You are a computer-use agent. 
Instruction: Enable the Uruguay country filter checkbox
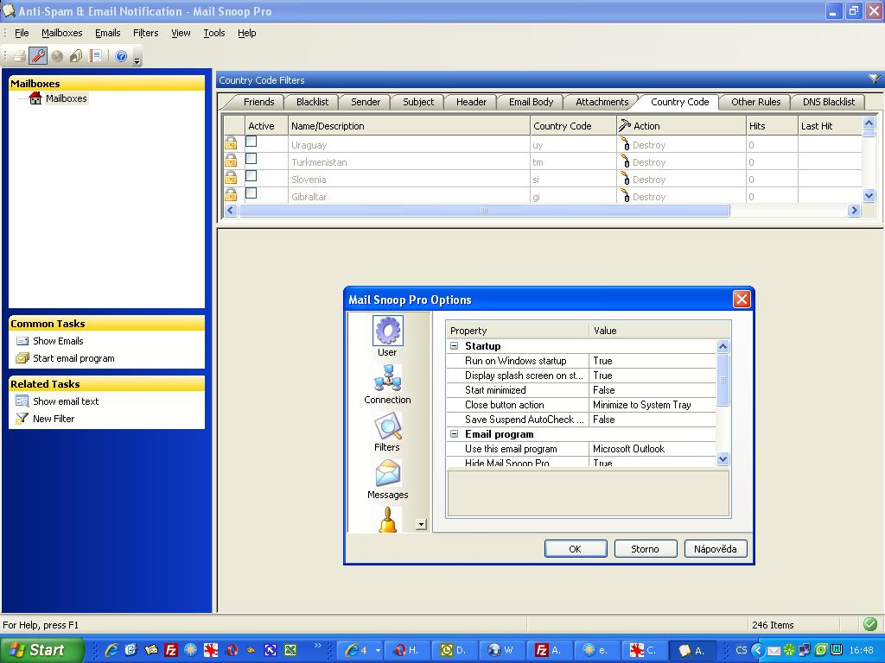coord(251,142)
